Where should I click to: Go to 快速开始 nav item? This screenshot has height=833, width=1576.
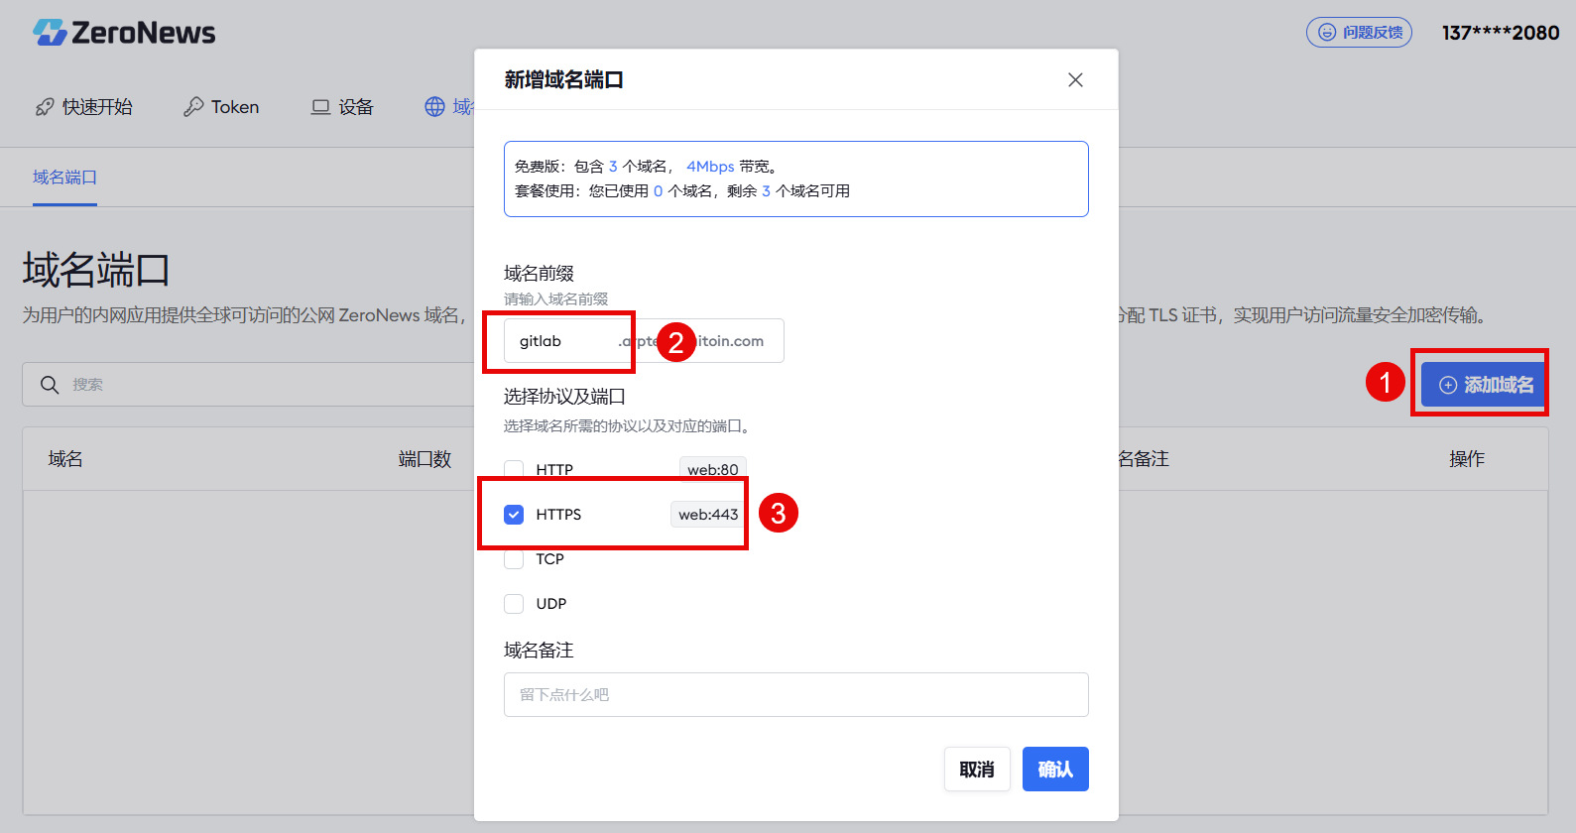pyautogui.click(x=84, y=107)
